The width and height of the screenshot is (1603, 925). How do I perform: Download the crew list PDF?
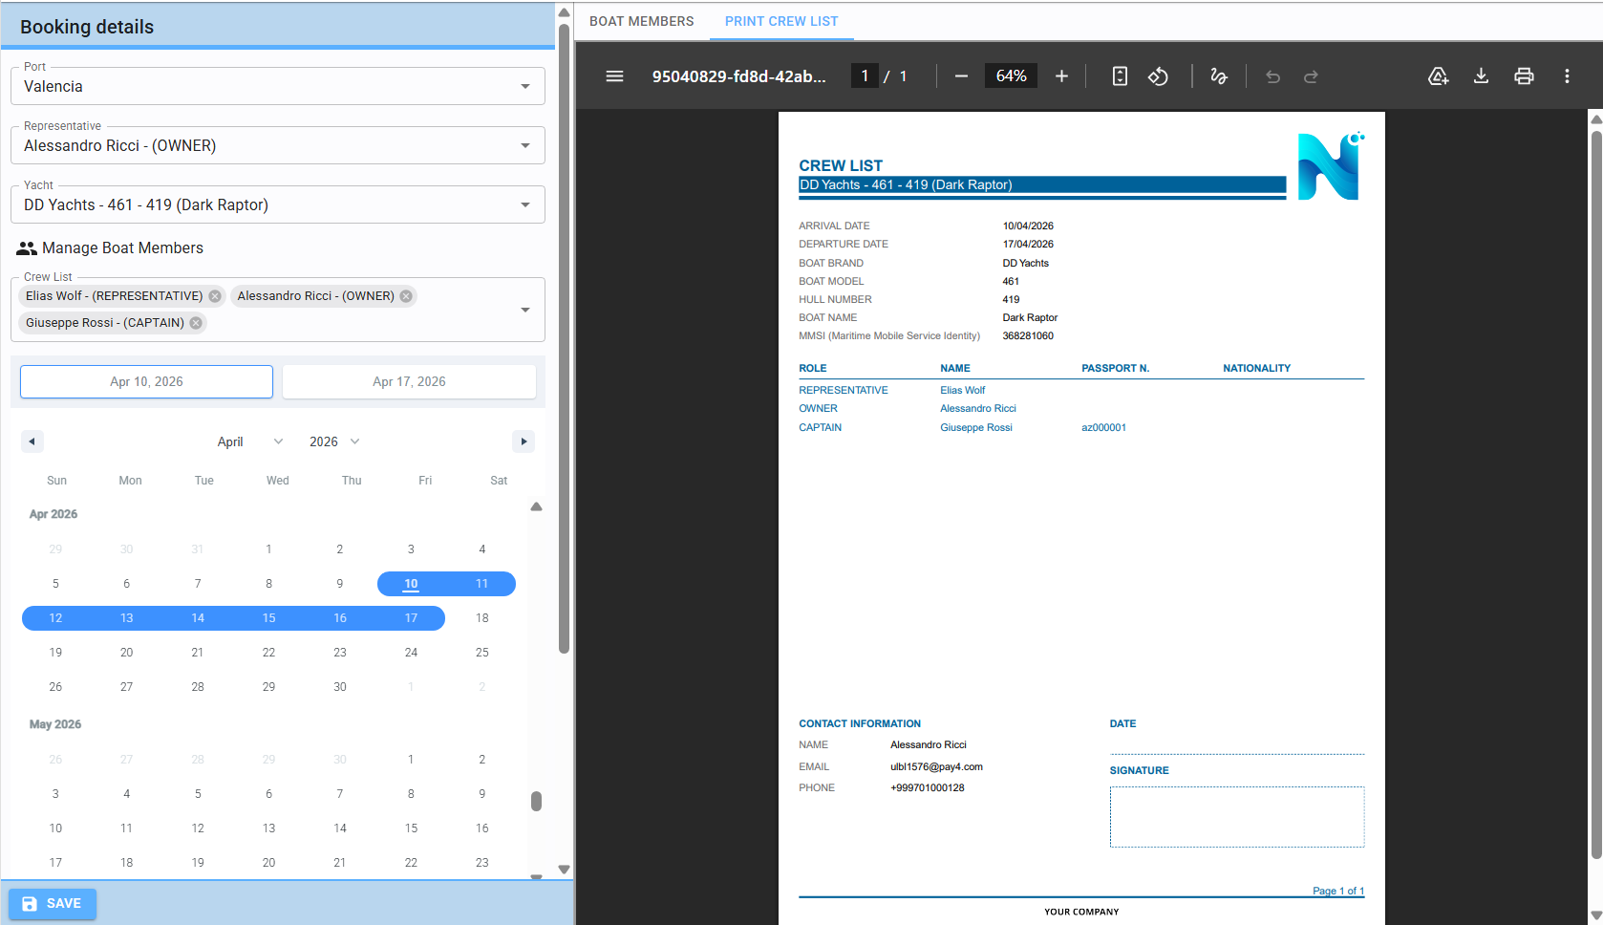click(x=1481, y=76)
